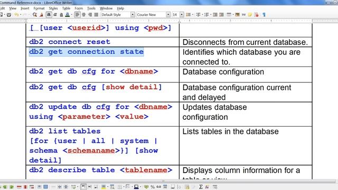Open the Tools menu

[x=91, y=8]
